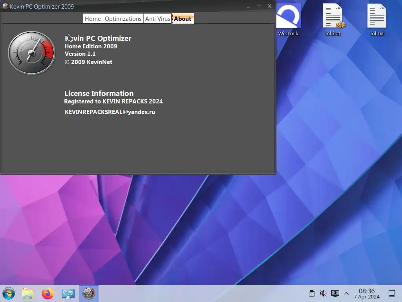Screen dimensions: 402x302
Task: Minimize the Kevin PC Optimizer window
Action: coord(248,6)
